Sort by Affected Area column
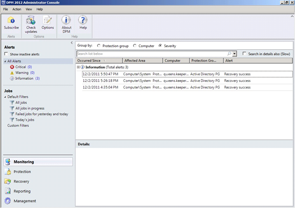Image resolution: width=295 pixels, height=208 pixels. point(143,60)
